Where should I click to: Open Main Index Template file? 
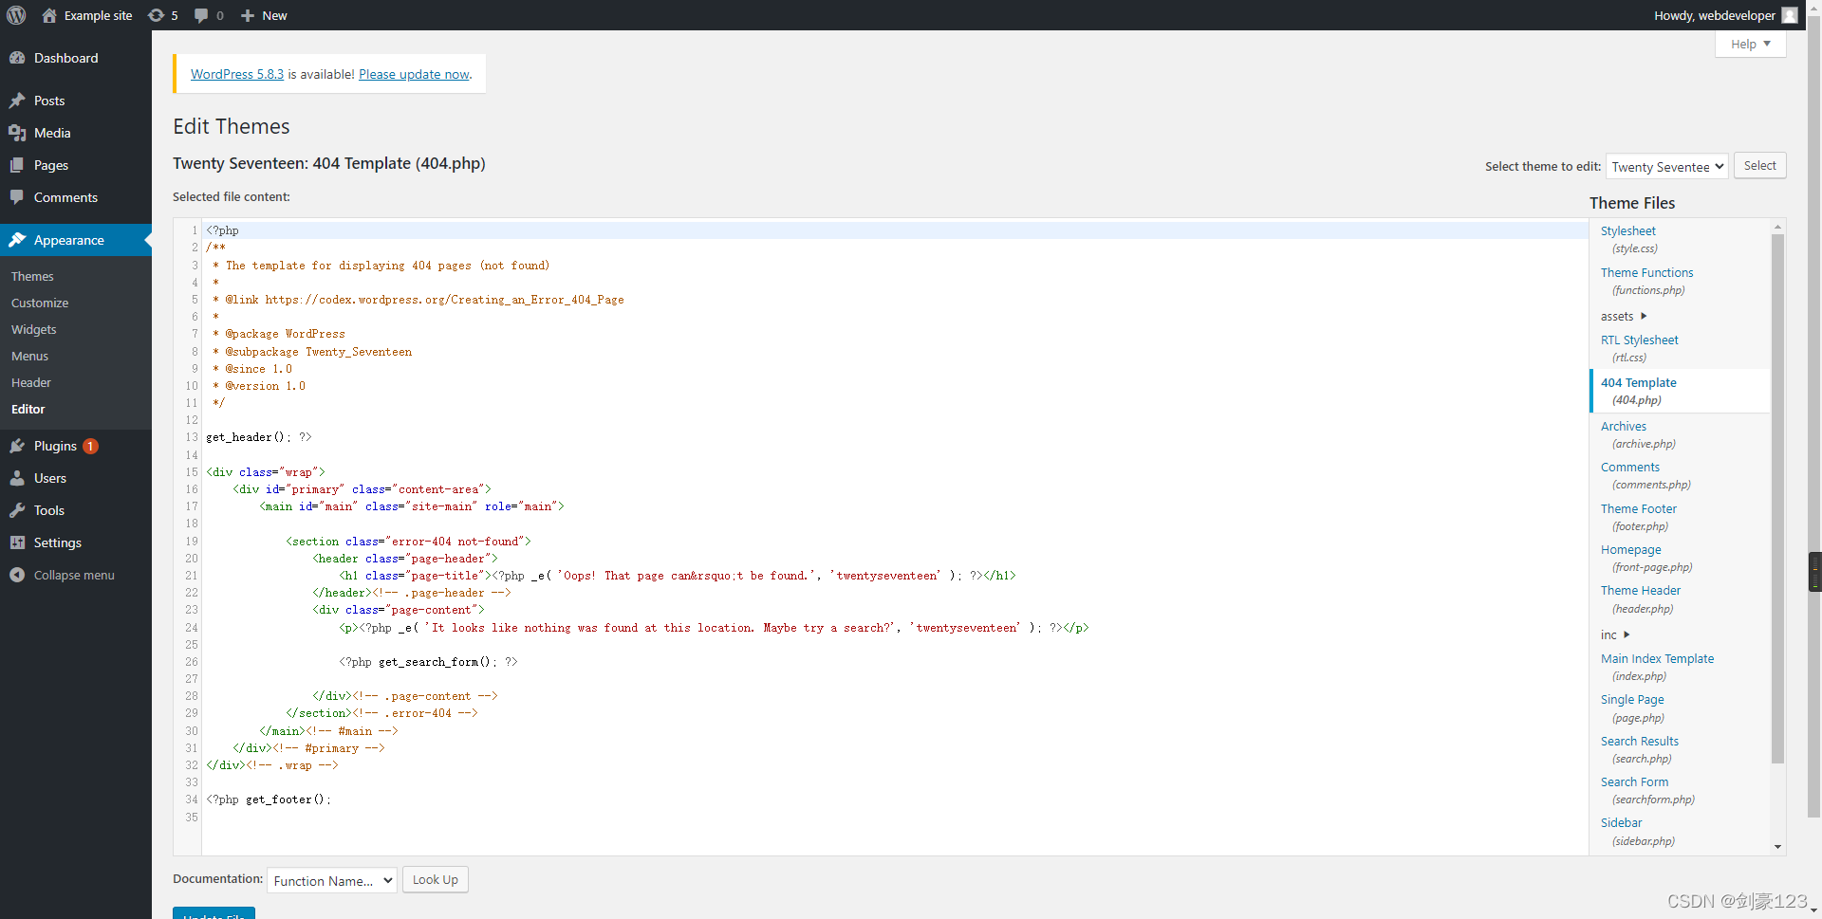[x=1657, y=667]
